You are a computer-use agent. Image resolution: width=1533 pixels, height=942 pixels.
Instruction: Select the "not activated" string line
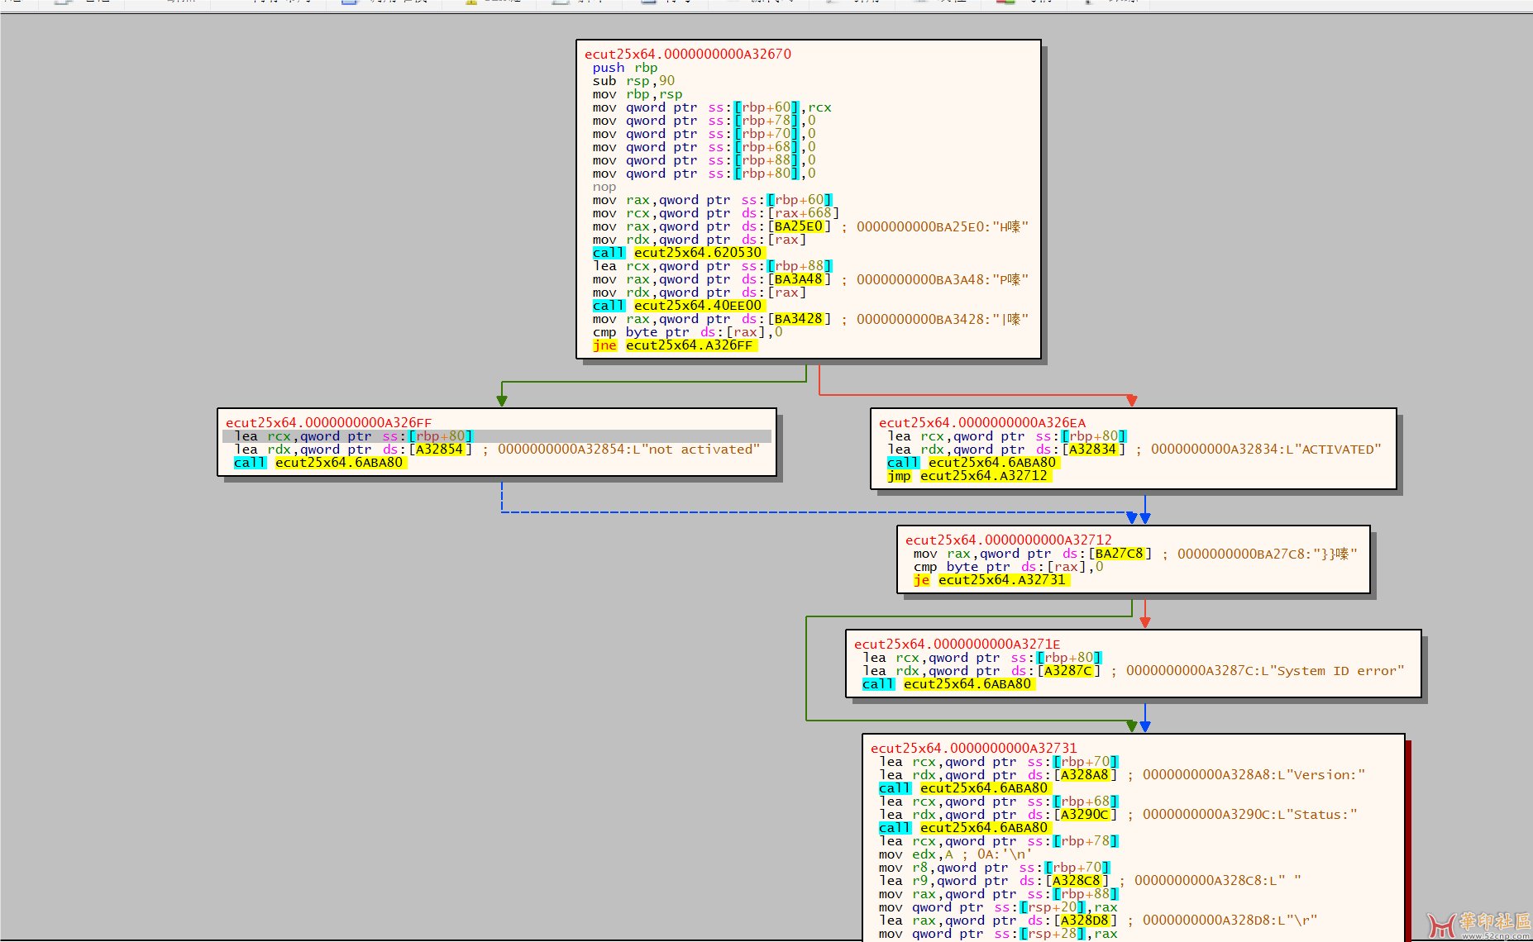[x=496, y=450]
